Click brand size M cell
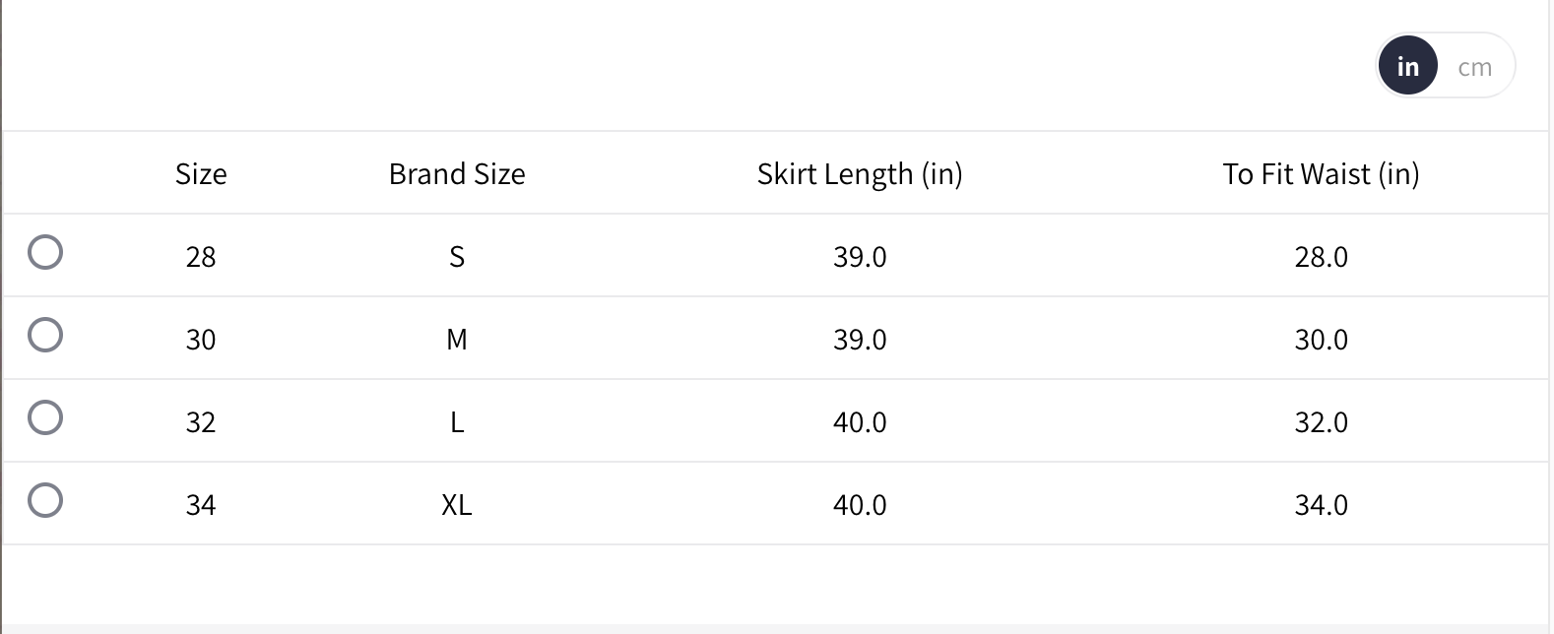Viewport: 1554px width, 634px height. (x=457, y=340)
